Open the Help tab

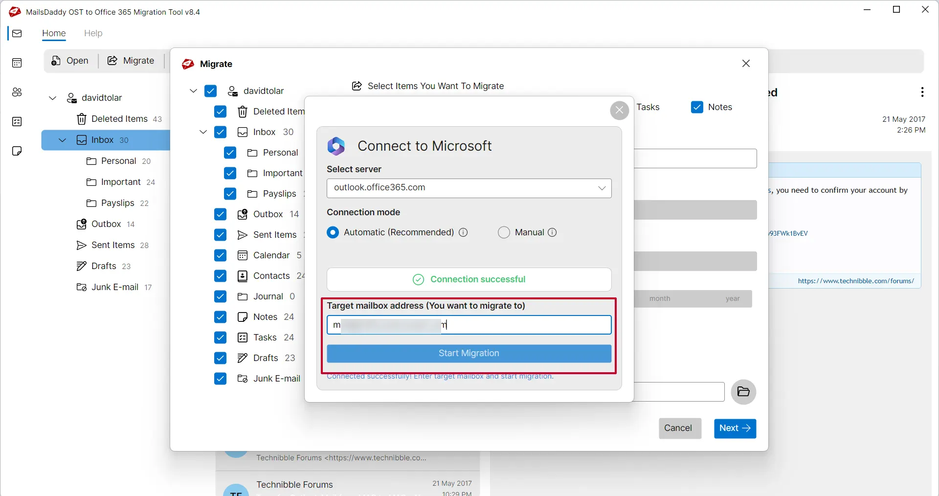click(x=93, y=33)
